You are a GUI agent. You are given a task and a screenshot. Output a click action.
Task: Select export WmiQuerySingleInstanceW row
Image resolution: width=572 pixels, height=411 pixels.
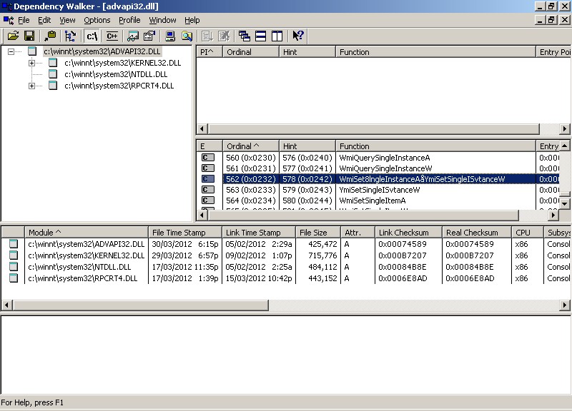[x=378, y=168]
